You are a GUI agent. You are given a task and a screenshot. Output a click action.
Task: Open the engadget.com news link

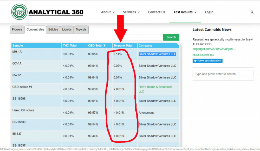coord(214,49)
